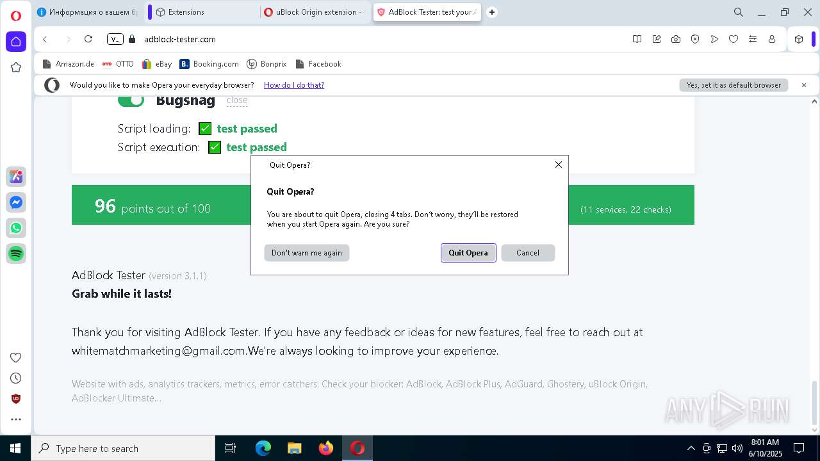
Task: Open the Opera start page home icon
Action: click(x=16, y=42)
